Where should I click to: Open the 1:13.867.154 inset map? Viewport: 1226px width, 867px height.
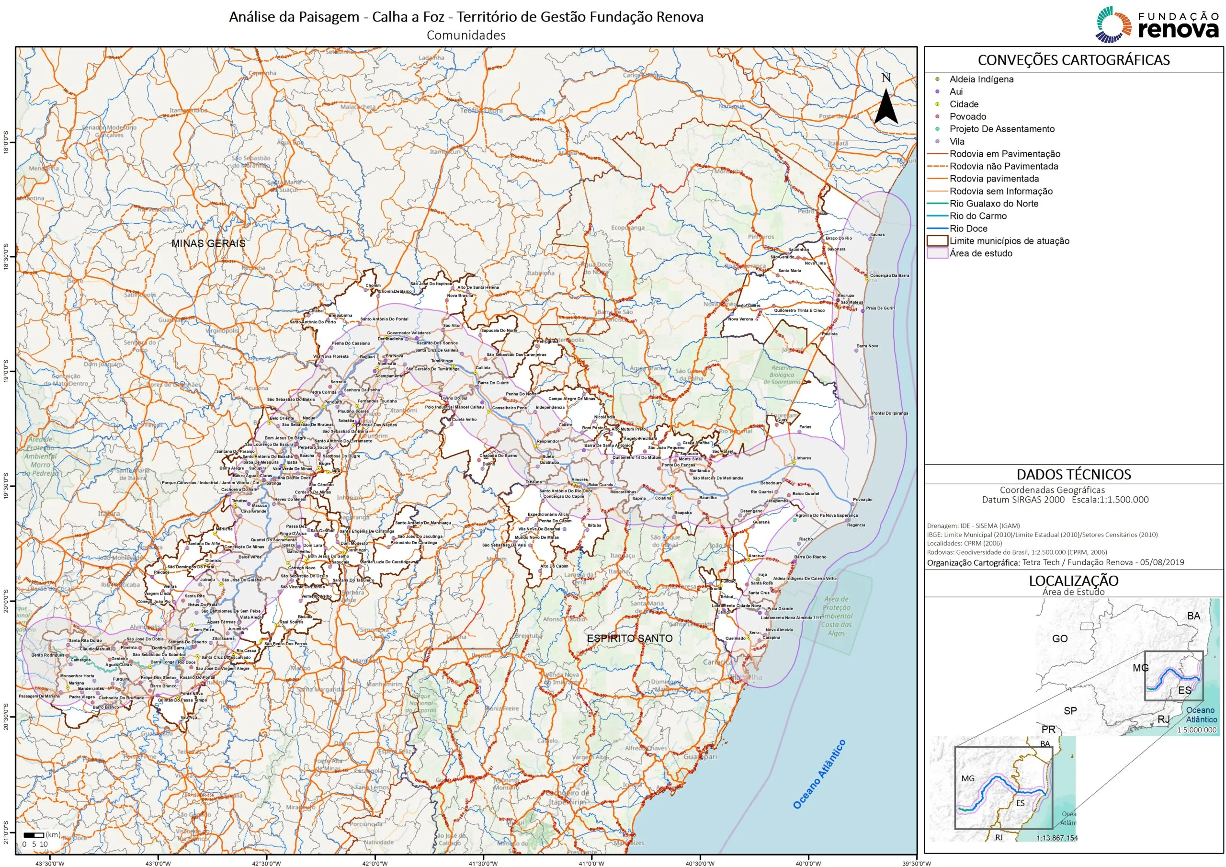click(1003, 789)
